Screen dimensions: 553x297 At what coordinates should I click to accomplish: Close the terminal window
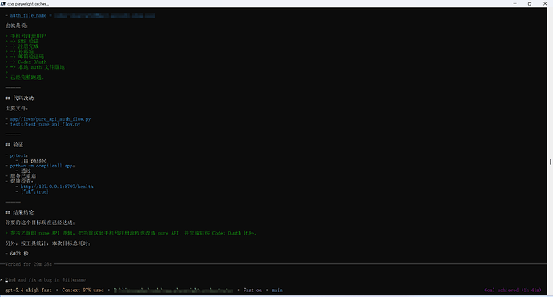click(545, 3)
